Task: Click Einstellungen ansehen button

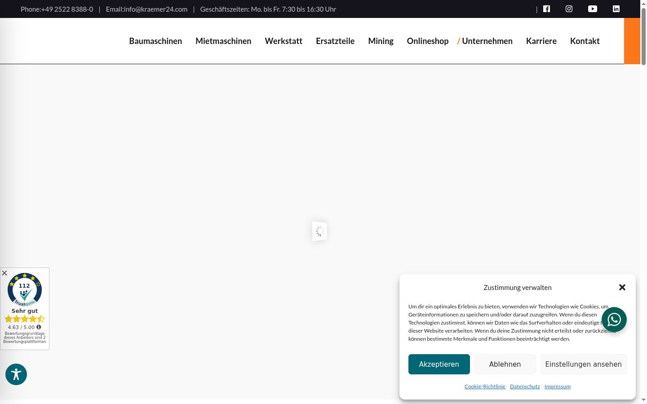Action: point(583,364)
